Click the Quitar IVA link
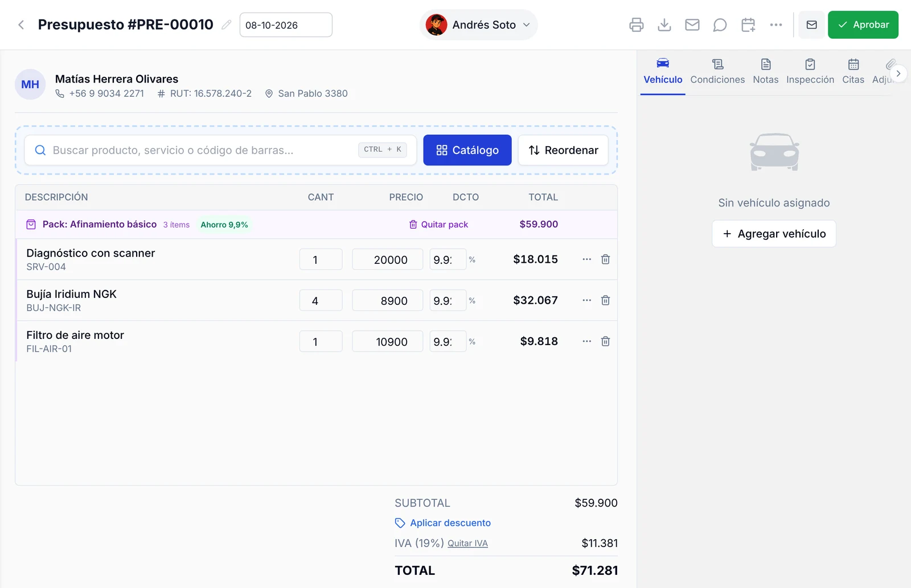Screen dimensions: 911x588 tap(467, 544)
